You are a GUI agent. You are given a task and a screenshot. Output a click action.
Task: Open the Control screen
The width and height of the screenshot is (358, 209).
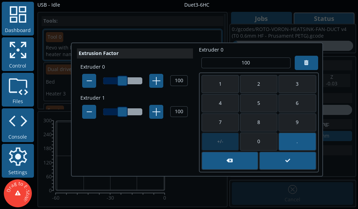(18, 55)
